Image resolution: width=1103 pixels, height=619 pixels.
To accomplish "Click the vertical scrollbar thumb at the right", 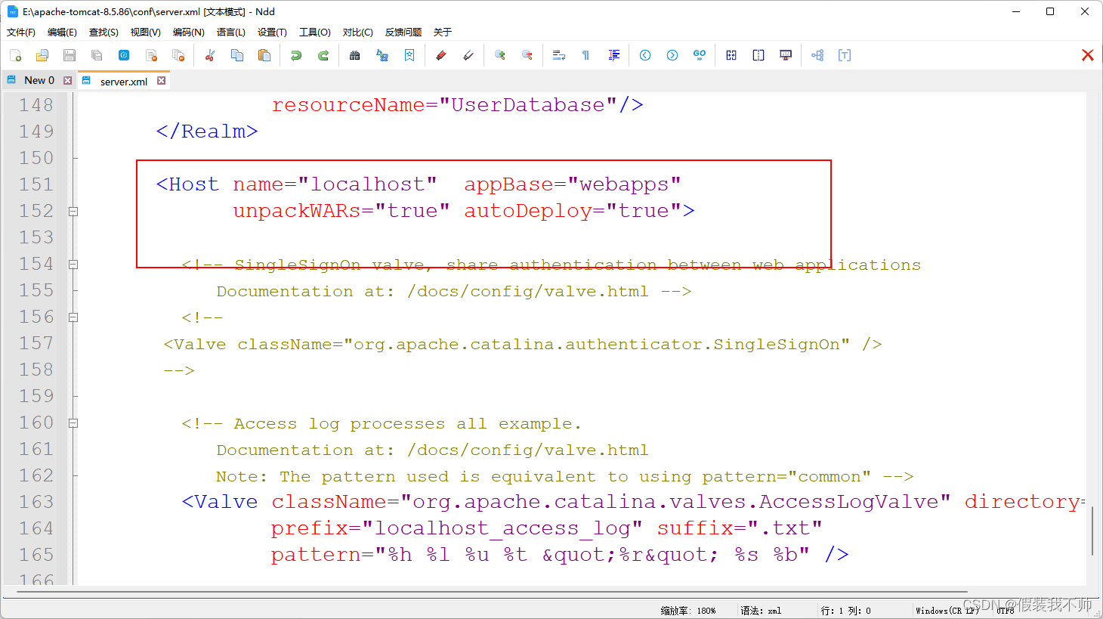I will [1092, 530].
